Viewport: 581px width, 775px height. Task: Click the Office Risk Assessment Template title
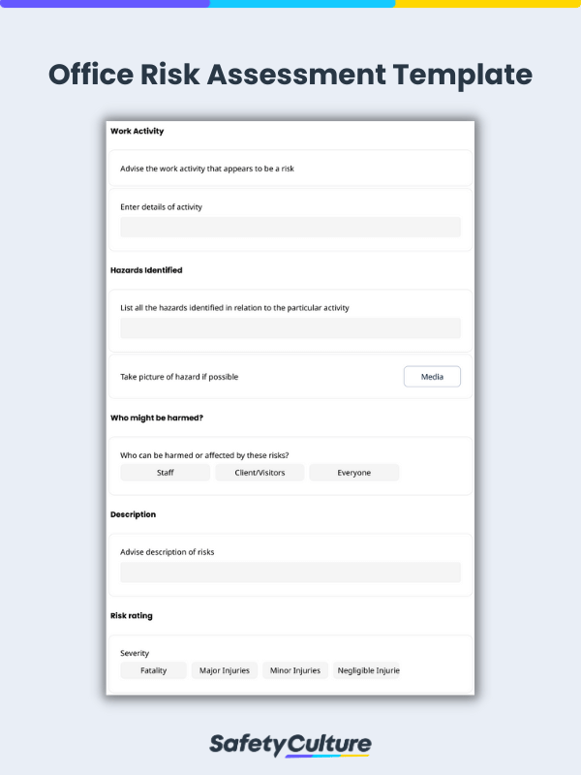pyautogui.click(x=290, y=75)
